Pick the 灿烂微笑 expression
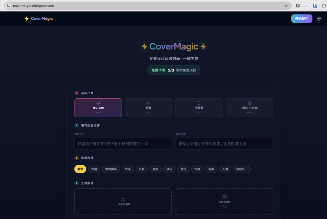This screenshot has width=327, height=219. point(111,169)
